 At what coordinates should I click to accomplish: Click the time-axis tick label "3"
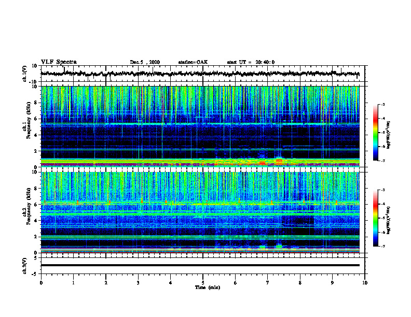tap(138, 283)
